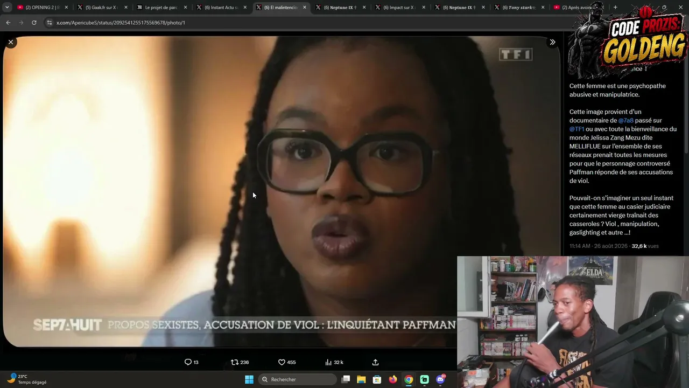Open the weather widget showing 23°C
The width and height of the screenshot is (689, 388).
[27, 379]
